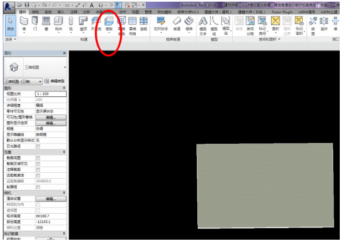Switch to the Manage (管理) ribbon tab
Viewport: 342px width, 243px height.
click(148, 12)
